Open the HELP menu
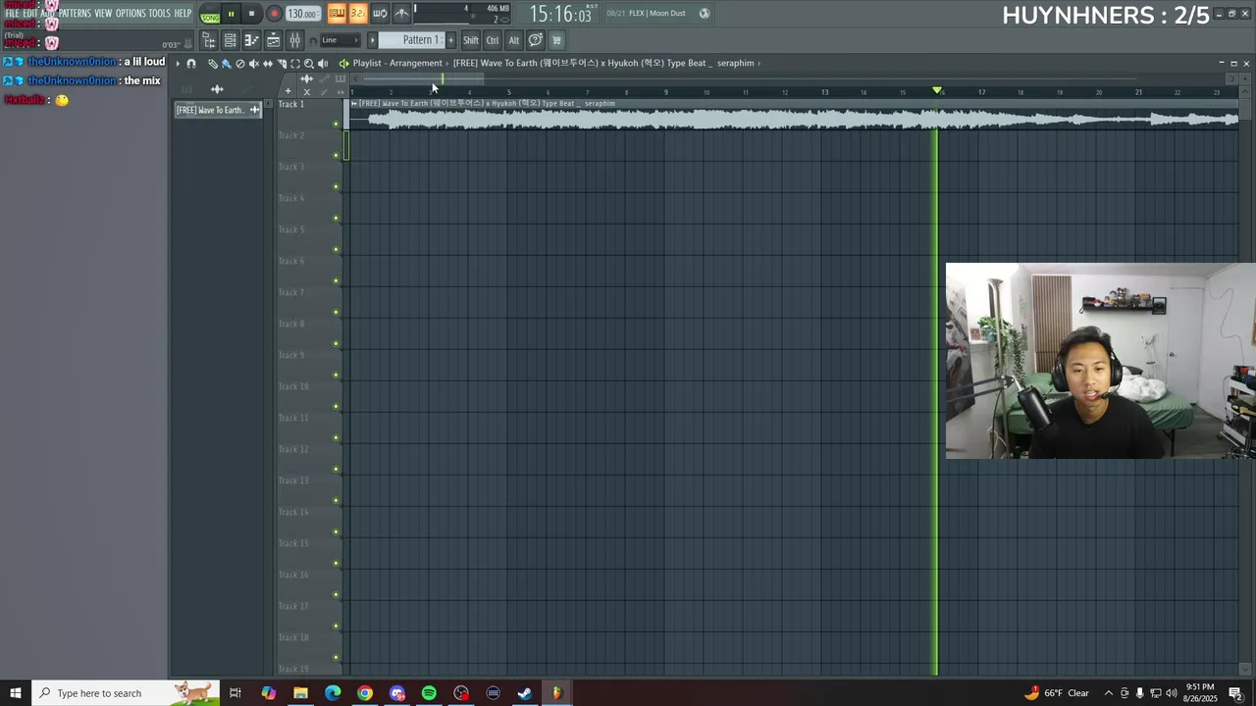The image size is (1256, 706). tap(183, 14)
